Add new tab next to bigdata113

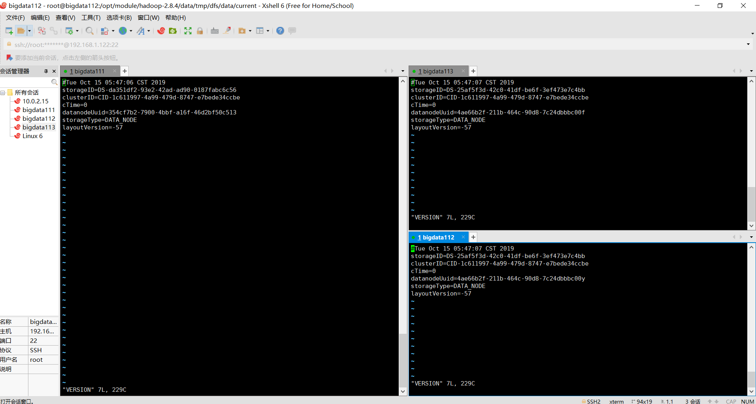point(473,71)
